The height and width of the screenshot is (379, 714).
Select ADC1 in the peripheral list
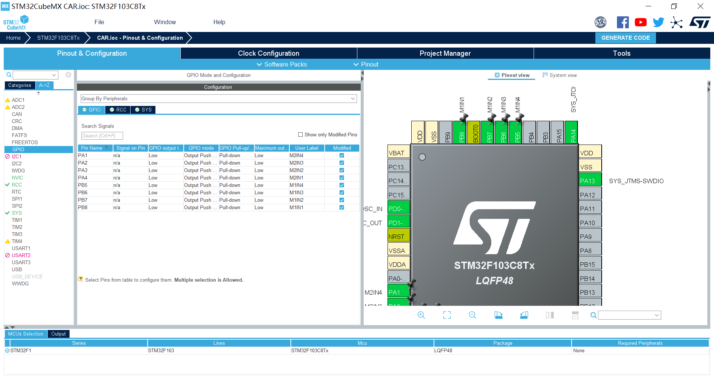click(18, 100)
